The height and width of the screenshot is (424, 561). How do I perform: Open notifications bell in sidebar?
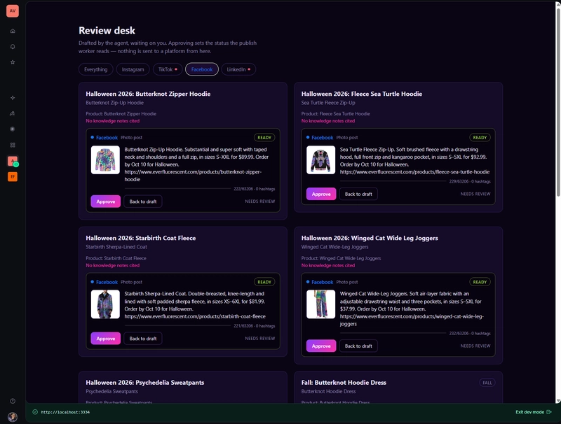13,47
